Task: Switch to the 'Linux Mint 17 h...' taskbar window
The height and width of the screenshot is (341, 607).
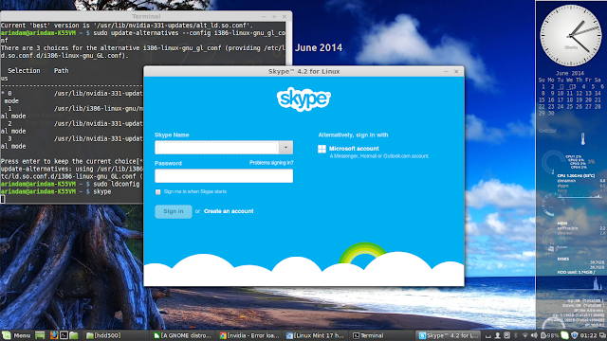Action: [315, 335]
